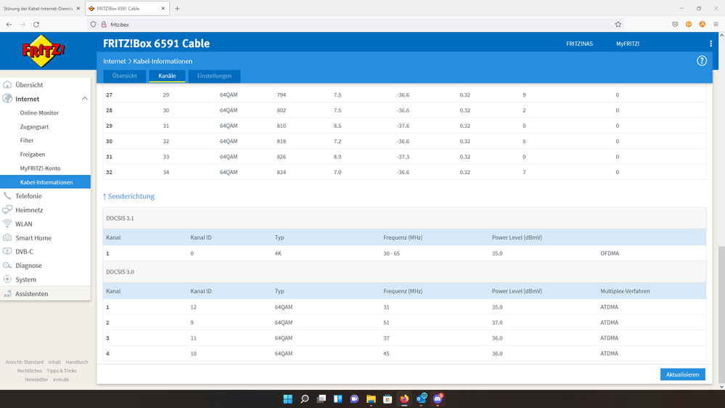
Task: Click the Aktualisieren button
Action: click(682, 375)
